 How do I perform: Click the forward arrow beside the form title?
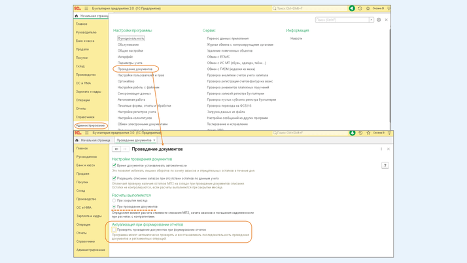tap(124, 149)
